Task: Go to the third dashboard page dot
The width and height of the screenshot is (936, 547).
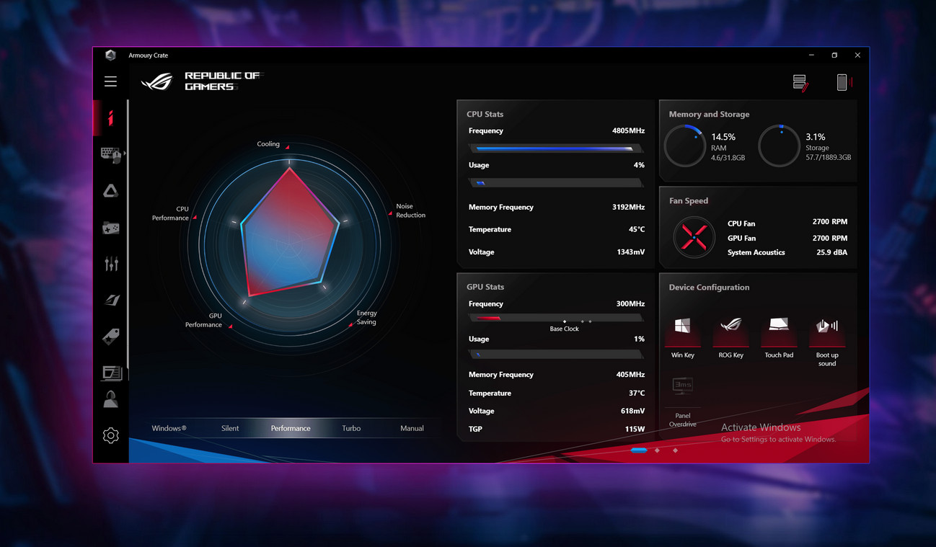Action: tap(675, 450)
